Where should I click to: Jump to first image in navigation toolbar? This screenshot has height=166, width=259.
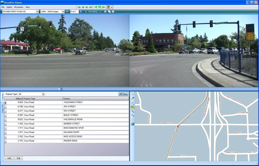pyautogui.click(x=79, y=7)
